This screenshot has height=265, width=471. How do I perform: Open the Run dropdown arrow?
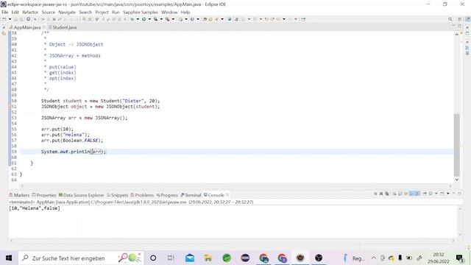click(149, 19)
